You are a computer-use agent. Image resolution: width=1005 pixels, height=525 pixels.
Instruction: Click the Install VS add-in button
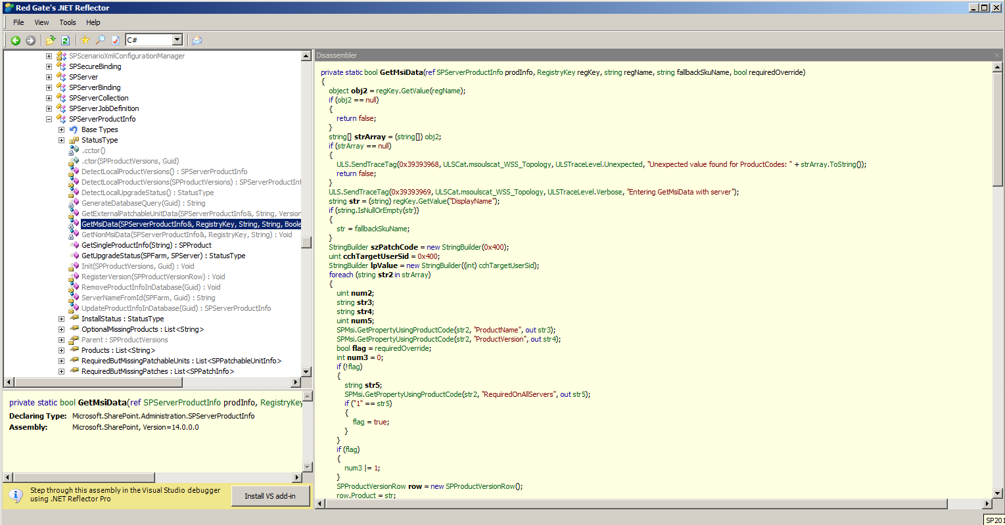(270, 496)
